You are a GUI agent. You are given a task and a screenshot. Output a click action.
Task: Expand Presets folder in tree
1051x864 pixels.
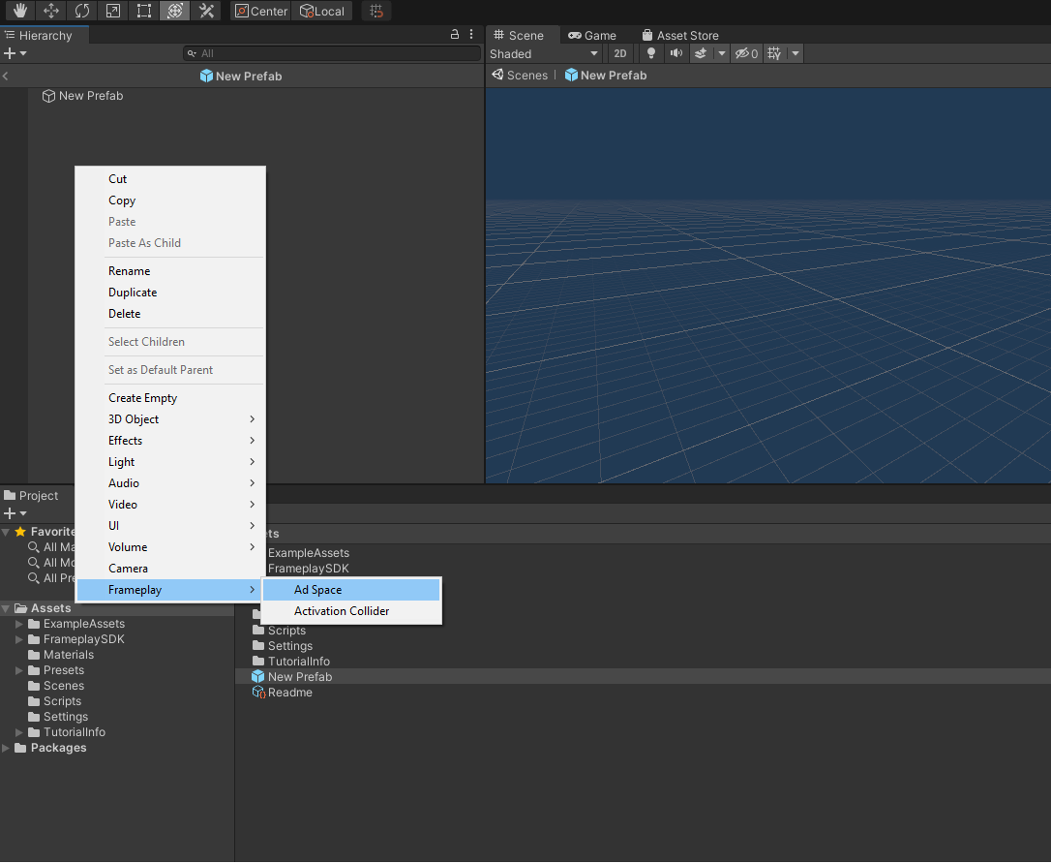(19, 671)
